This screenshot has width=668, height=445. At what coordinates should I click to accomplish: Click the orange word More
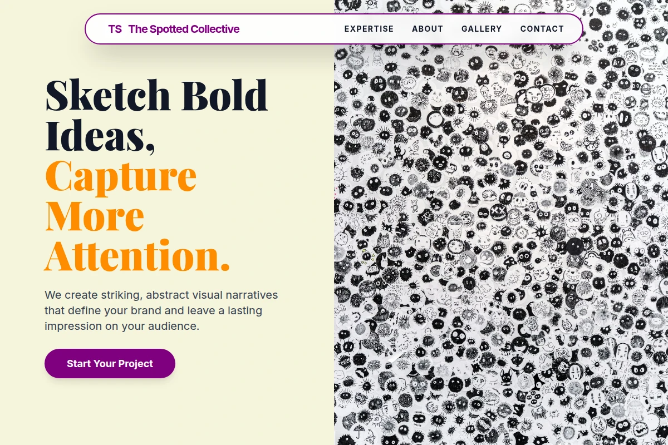point(95,216)
